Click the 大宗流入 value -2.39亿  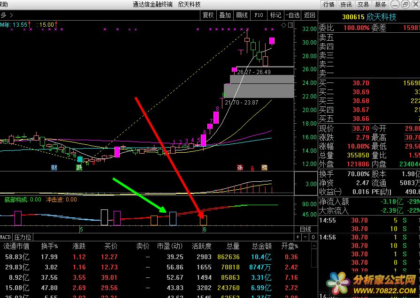click(392, 210)
